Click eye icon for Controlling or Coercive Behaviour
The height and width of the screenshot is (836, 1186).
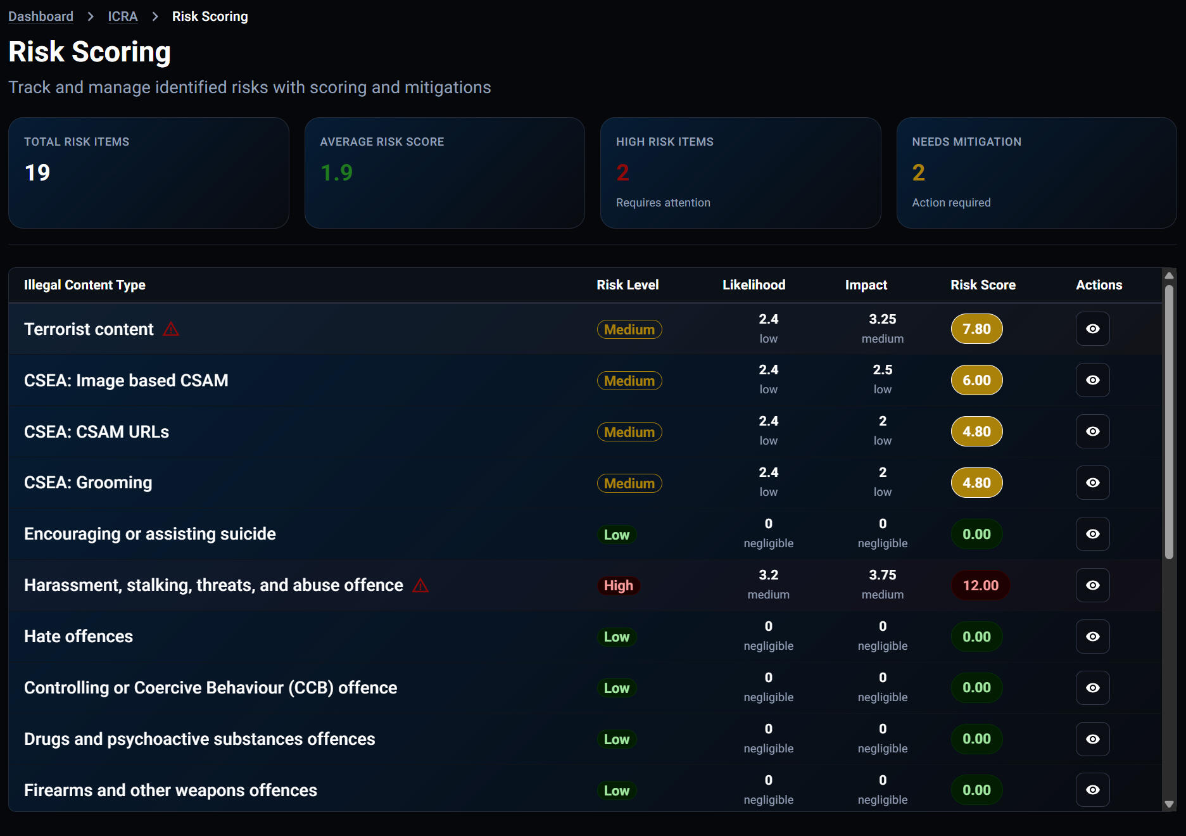[x=1092, y=688]
